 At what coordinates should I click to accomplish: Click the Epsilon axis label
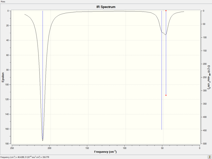[3, 77]
